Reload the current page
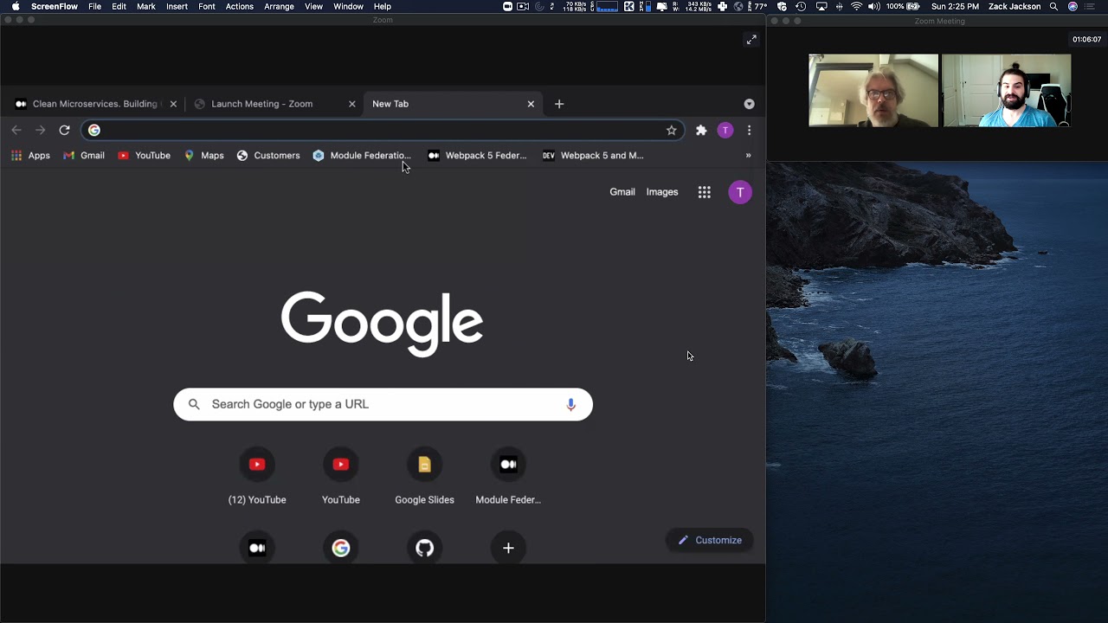The image size is (1108, 623). [x=64, y=130]
